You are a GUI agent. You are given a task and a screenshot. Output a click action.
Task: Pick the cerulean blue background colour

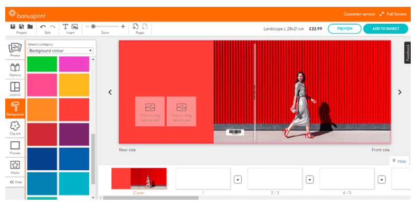coord(42,183)
